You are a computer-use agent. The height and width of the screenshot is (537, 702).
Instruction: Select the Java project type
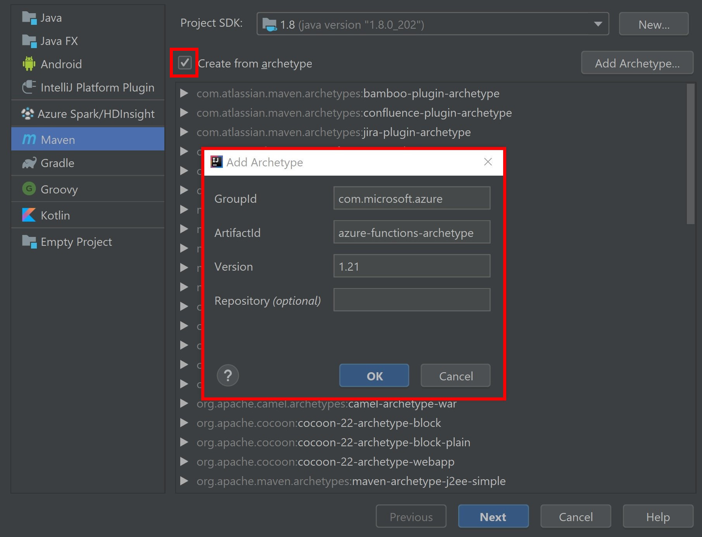tap(88, 18)
